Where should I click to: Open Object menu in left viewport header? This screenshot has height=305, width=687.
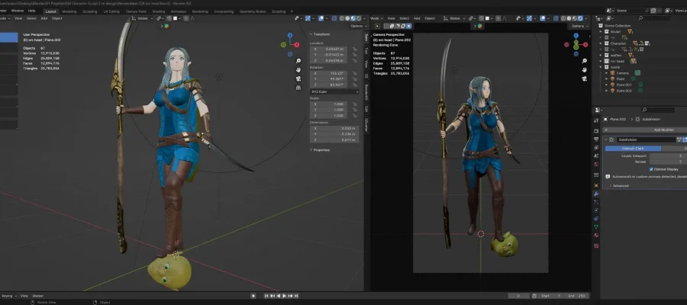[x=57, y=18]
